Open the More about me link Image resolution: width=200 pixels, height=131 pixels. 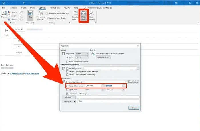pos(32,74)
